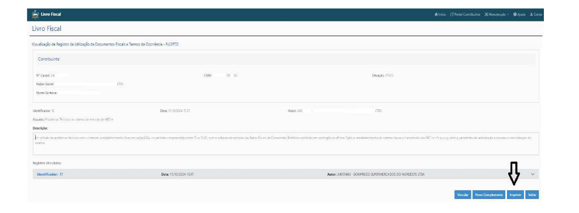The image size is (579, 213).
Task: Print the record with Imprimir
Action: [x=515, y=194]
